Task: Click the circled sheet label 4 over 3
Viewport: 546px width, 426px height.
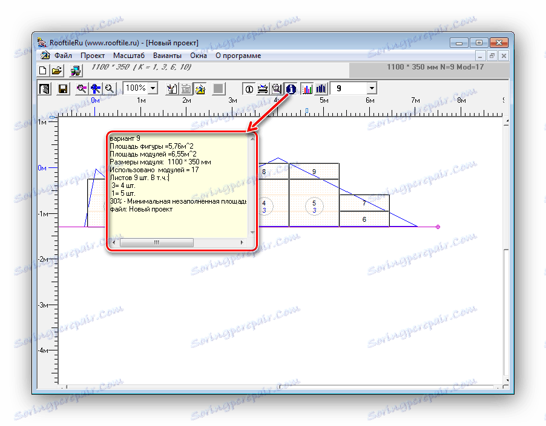Action: 264,207
